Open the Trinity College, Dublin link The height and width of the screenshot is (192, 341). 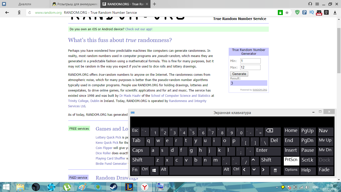[84, 101]
